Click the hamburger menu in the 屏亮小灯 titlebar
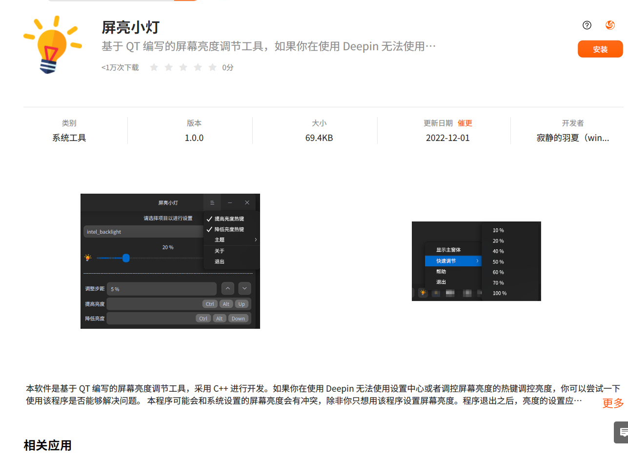The image size is (628, 460). click(212, 202)
